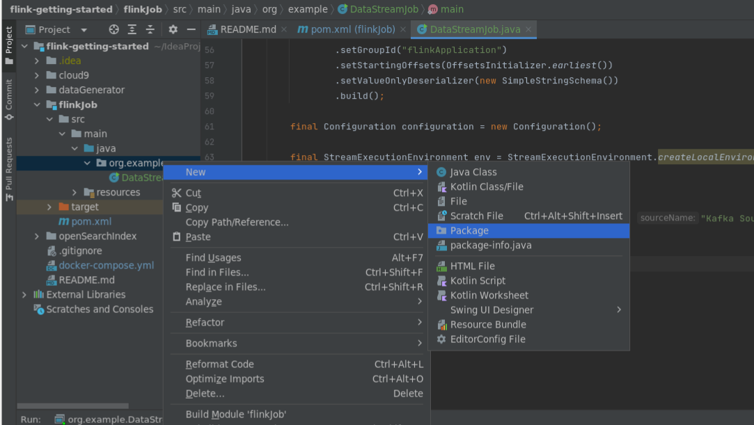This screenshot has height=425, width=754.
Task: Click the Expand All icon in Project toolbar
Action: pyautogui.click(x=132, y=30)
